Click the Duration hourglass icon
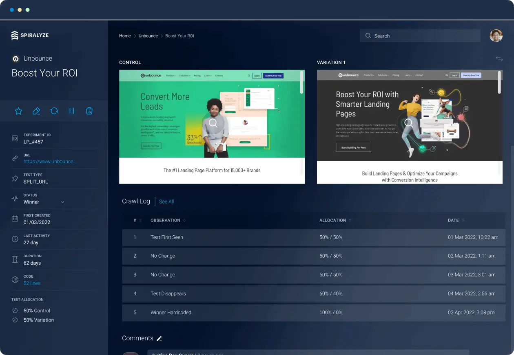The height and width of the screenshot is (355, 514). (x=15, y=259)
